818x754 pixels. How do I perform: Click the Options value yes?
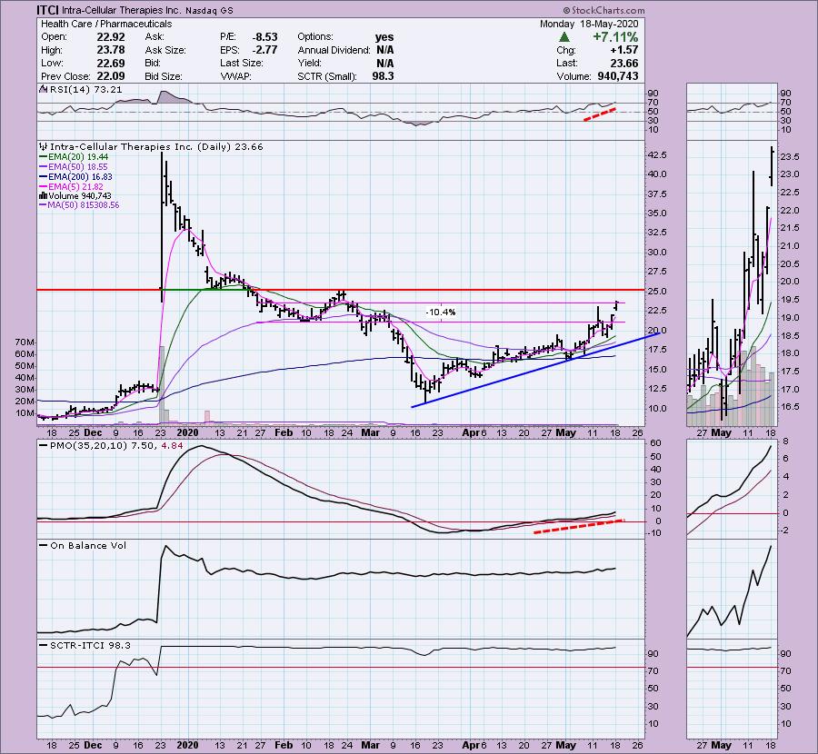pos(384,37)
